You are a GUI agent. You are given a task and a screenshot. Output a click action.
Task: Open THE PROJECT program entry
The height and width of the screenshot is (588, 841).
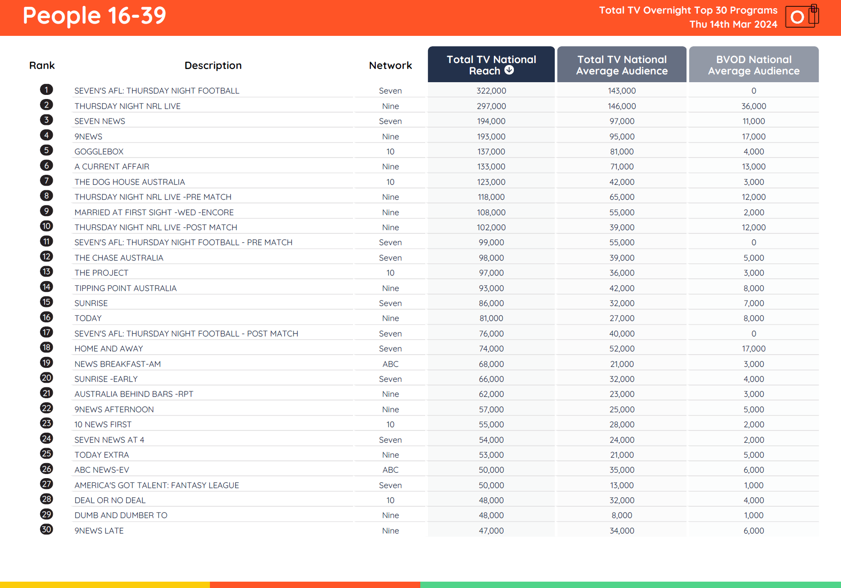101,272
